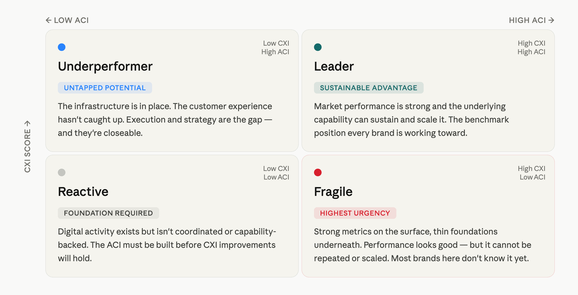Select the UNTAPPED POTENTIAL badge

pyautogui.click(x=105, y=88)
